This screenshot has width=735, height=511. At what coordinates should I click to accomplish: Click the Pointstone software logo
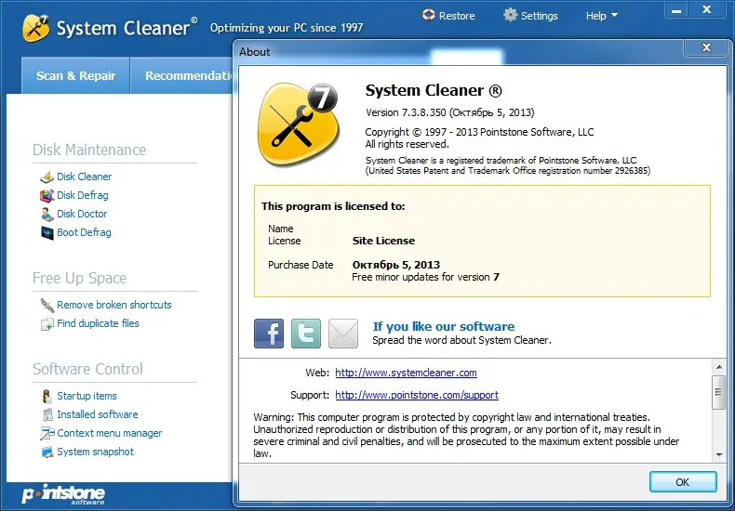click(63, 494)
